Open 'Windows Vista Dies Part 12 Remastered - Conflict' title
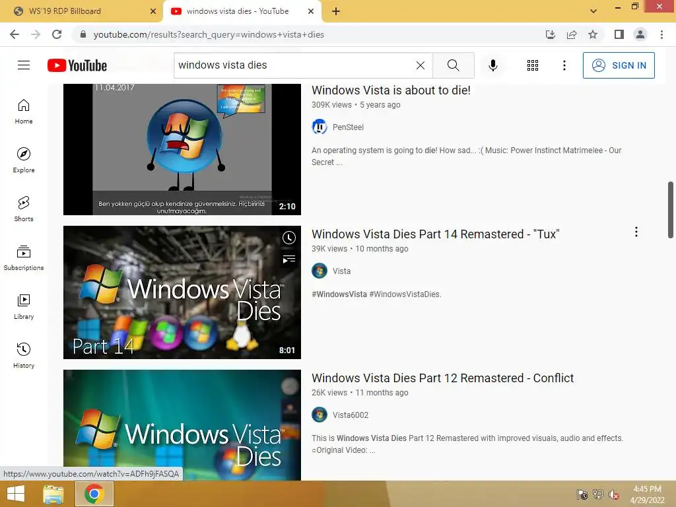 (x=443, y=378)
